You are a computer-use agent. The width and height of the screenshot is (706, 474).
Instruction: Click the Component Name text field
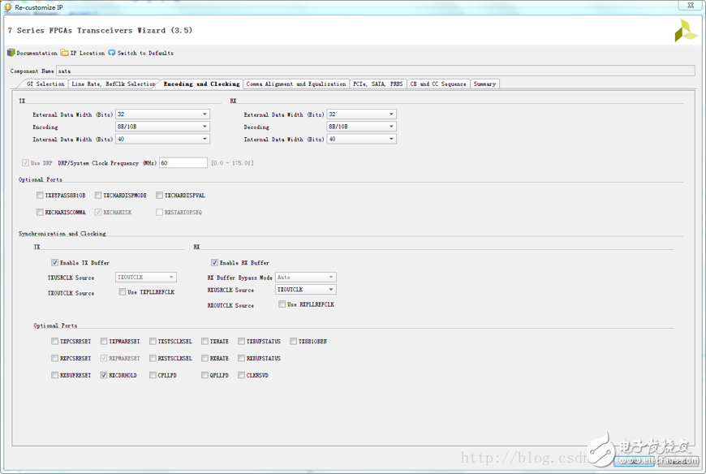pos(373,71)
